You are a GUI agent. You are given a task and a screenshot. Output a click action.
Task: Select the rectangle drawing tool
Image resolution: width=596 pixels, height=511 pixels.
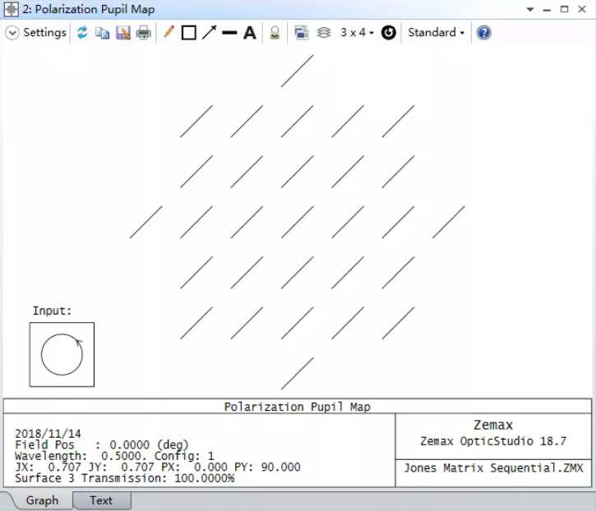[189, 33]
